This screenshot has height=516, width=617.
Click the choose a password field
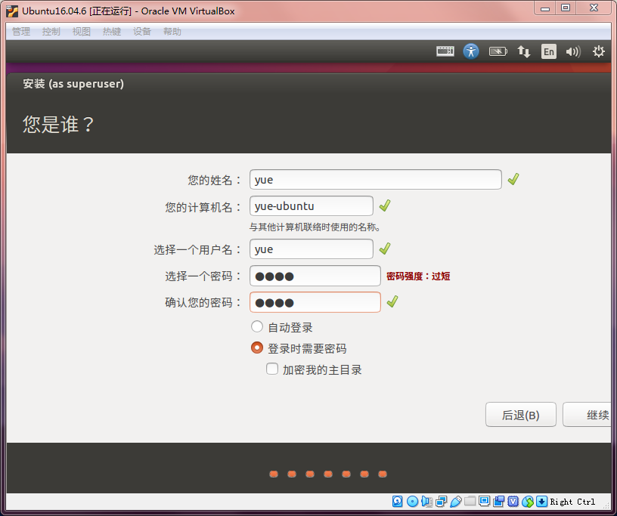[x=315, y=276]
